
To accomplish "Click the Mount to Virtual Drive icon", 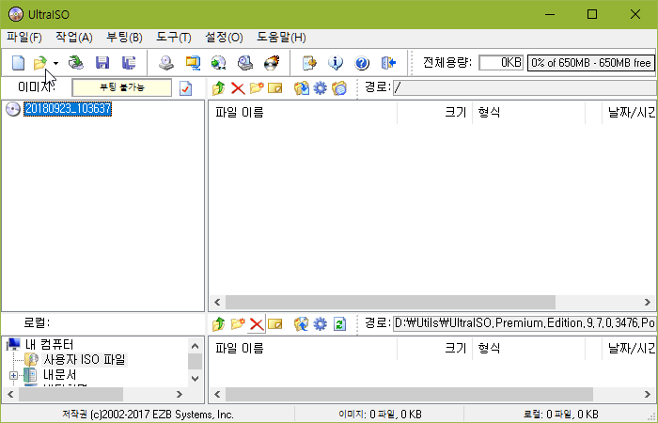I will [x=245, y=63].
